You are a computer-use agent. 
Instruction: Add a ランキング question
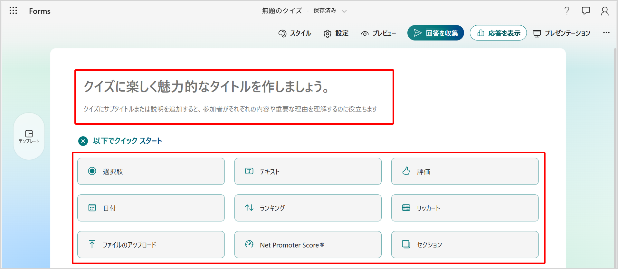point(308,208)
